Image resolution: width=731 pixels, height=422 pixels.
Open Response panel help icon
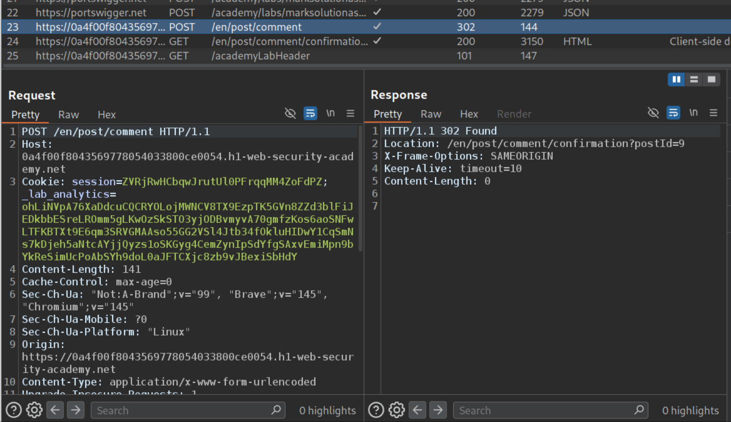click(x=376, y=410)
